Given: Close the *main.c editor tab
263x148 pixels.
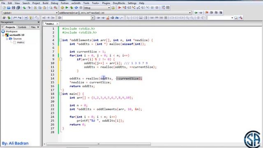Looking at the screenshot, I should pyautogui.click(x=58, y=24).
